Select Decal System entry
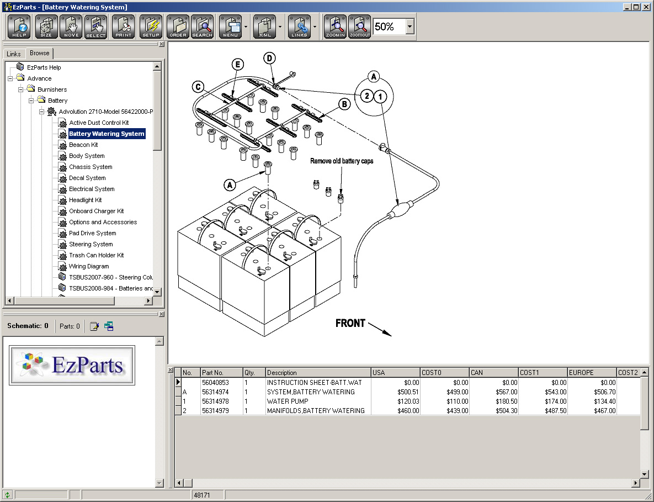654x502 pixels. pos(87,178)
